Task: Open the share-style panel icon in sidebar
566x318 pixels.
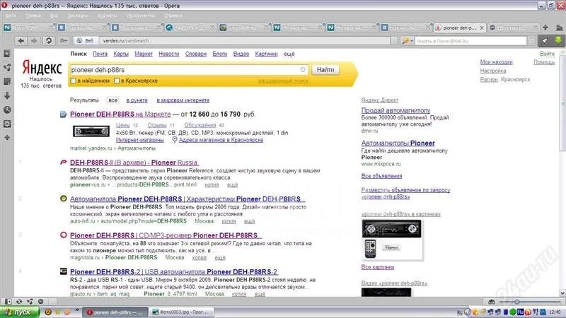Action: (x=7, y=67)
